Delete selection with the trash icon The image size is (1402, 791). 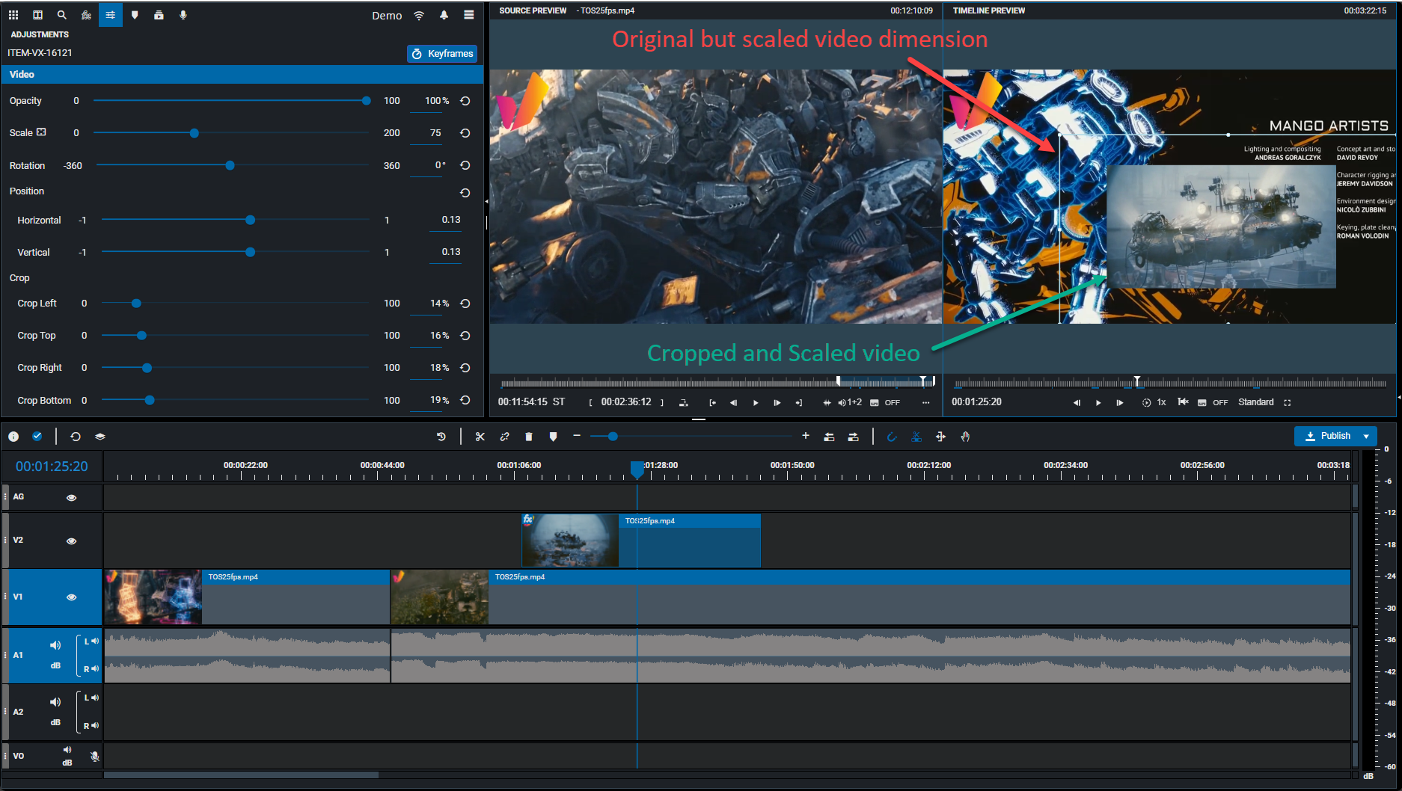pyautogui.click(x=529, y=437)
